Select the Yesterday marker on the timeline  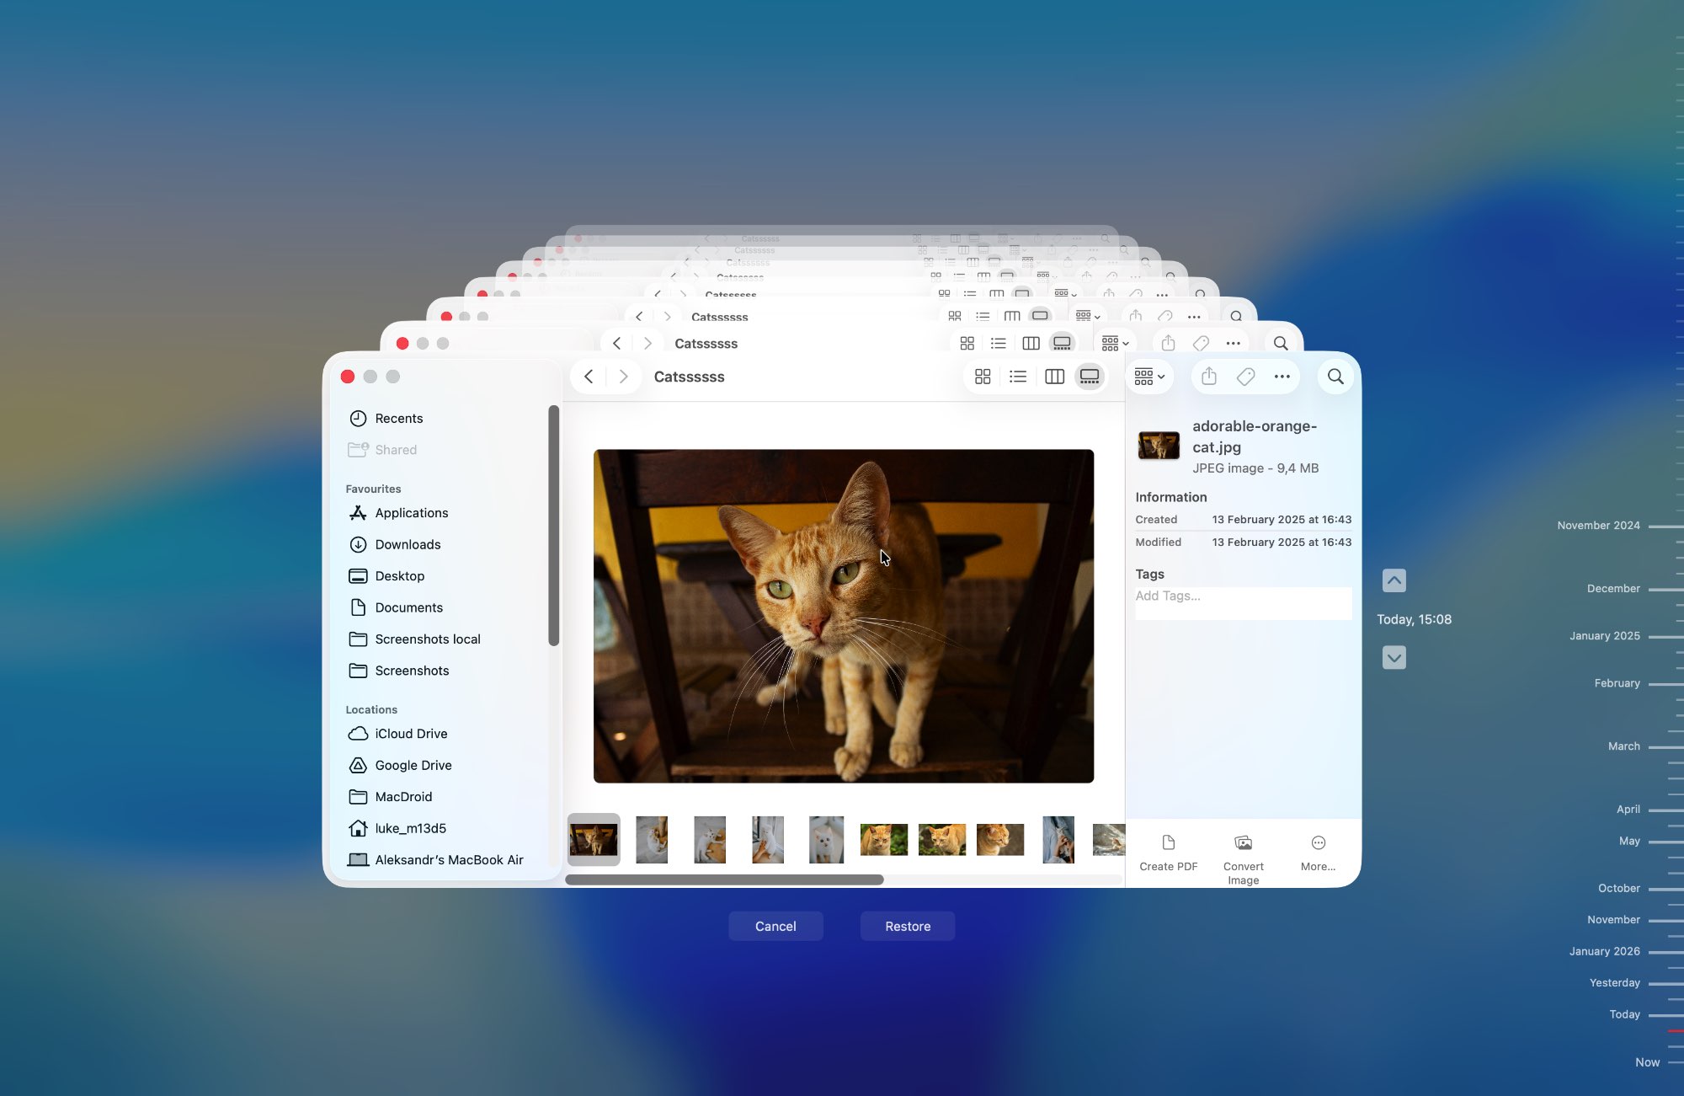pos(1614,983)
